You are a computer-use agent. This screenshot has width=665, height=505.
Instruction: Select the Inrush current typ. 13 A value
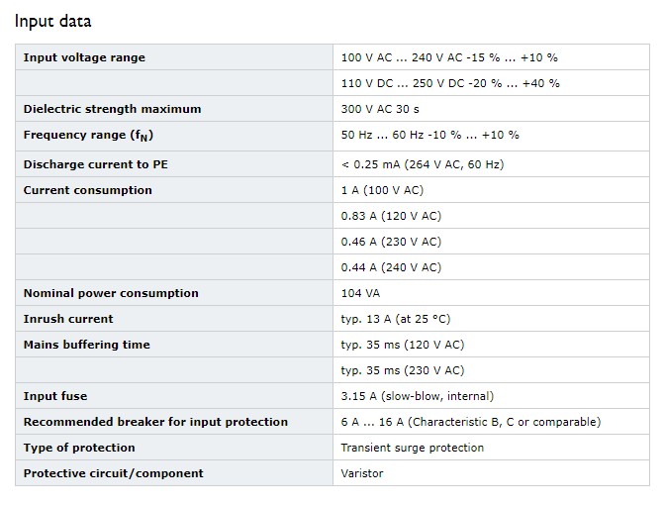tap(396, 319)
